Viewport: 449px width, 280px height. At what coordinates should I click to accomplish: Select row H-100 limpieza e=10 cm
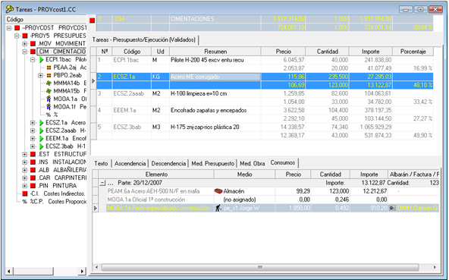coord(265,98)
